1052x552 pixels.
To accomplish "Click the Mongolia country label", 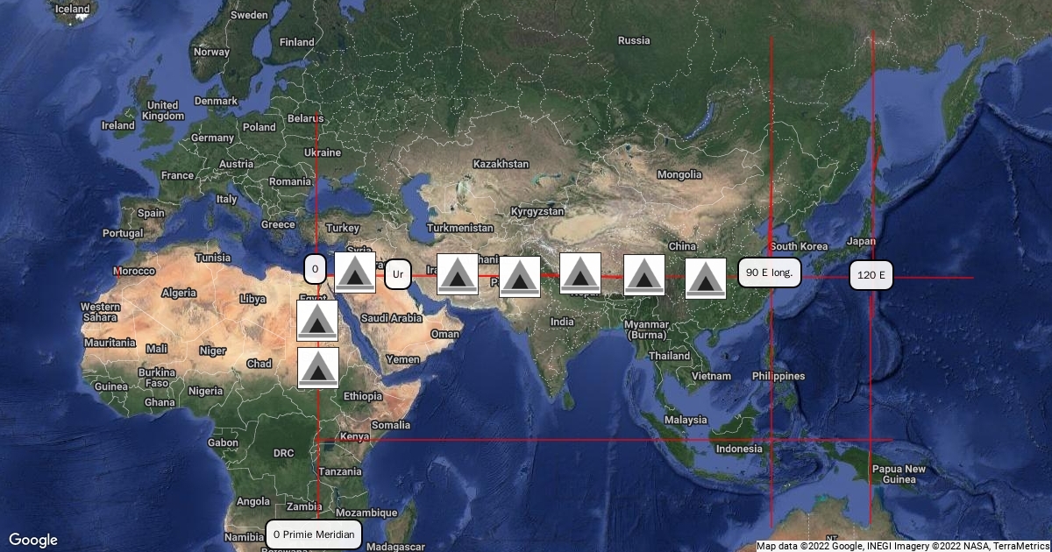I will [679, 174].
